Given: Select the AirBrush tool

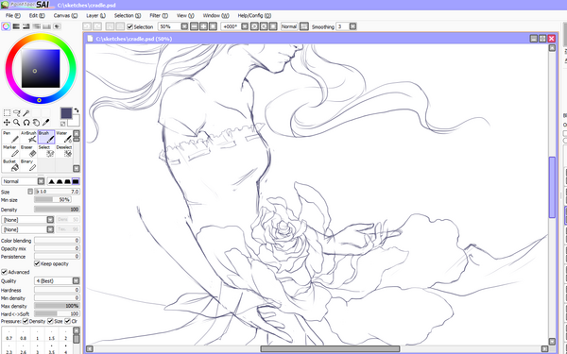Looking at the screenshot, I should [28, 137].
